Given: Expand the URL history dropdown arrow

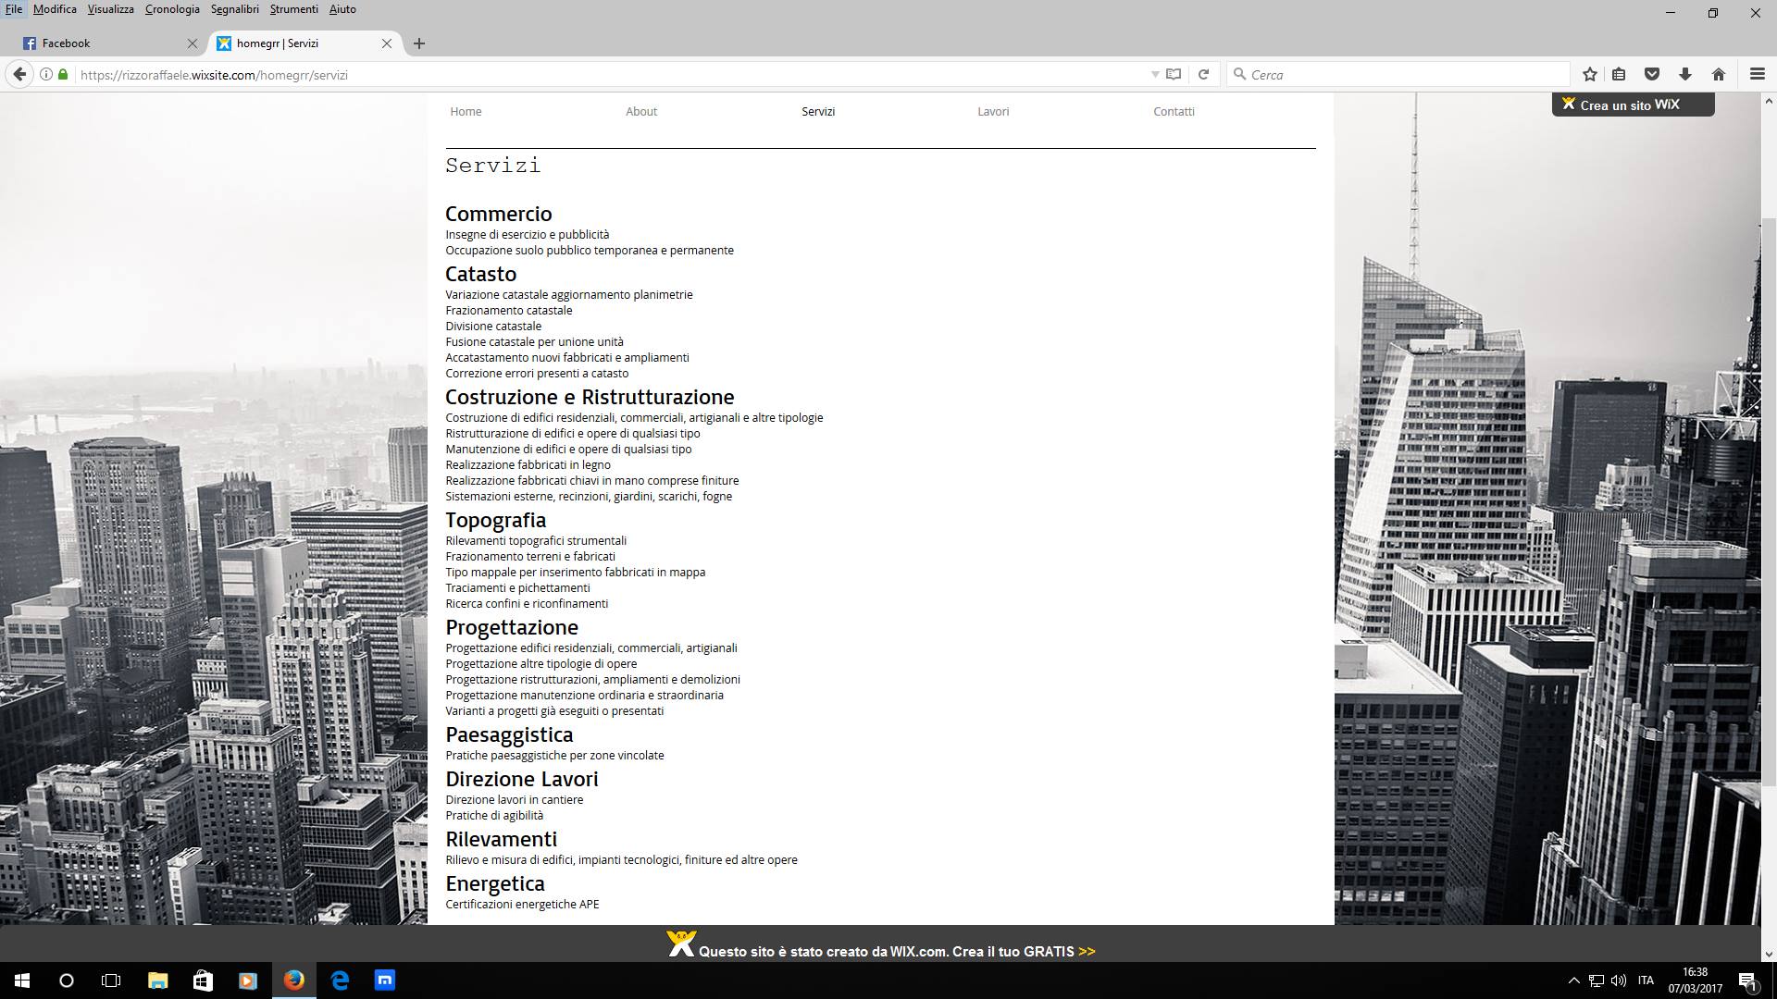Looking at the screenshot, I should [x=1155, y=75].
